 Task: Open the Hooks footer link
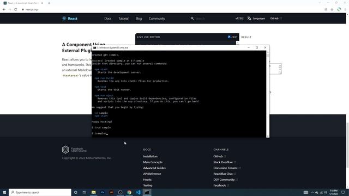coord(147,180)
